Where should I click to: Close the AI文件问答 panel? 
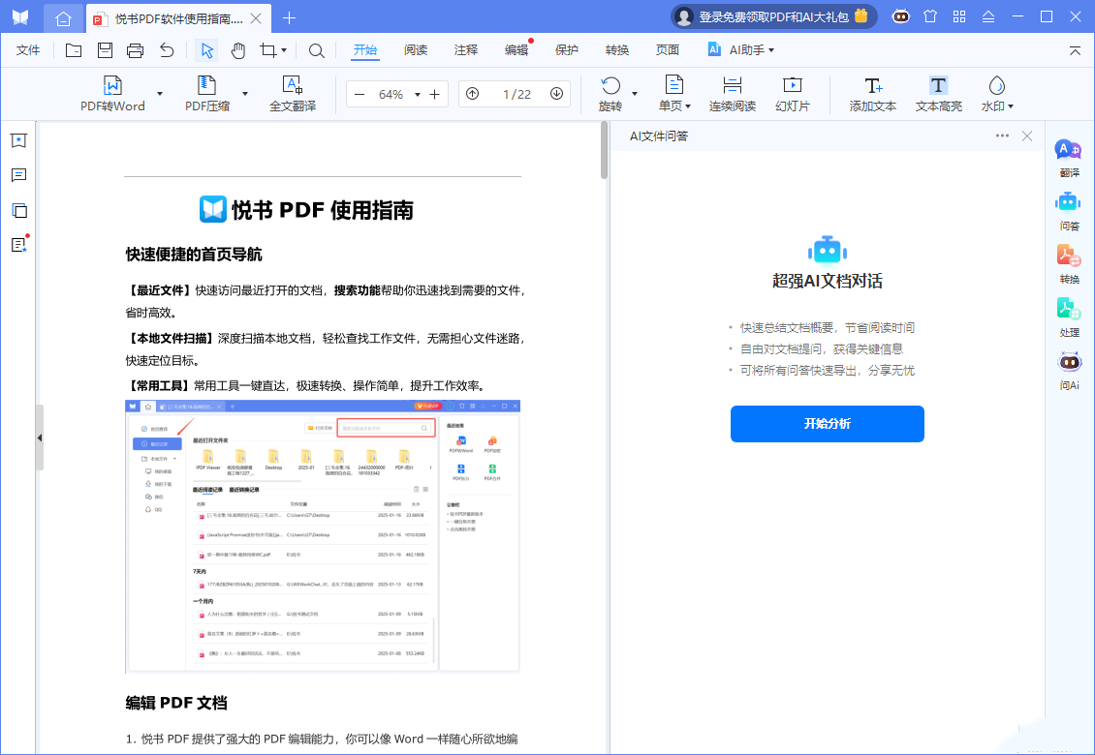[x=1026, y=136]
